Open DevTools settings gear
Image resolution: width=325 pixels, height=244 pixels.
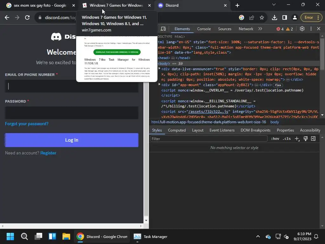click(302, 29)
